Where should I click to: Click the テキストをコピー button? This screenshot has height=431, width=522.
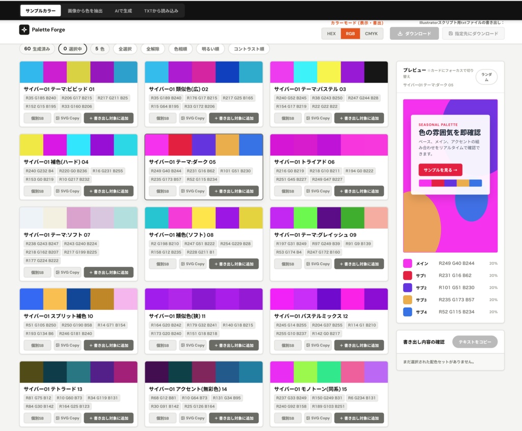474,341
